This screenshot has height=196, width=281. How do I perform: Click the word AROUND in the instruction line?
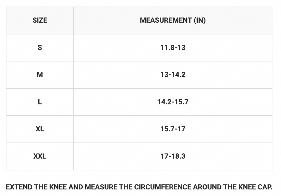point(207,187)
